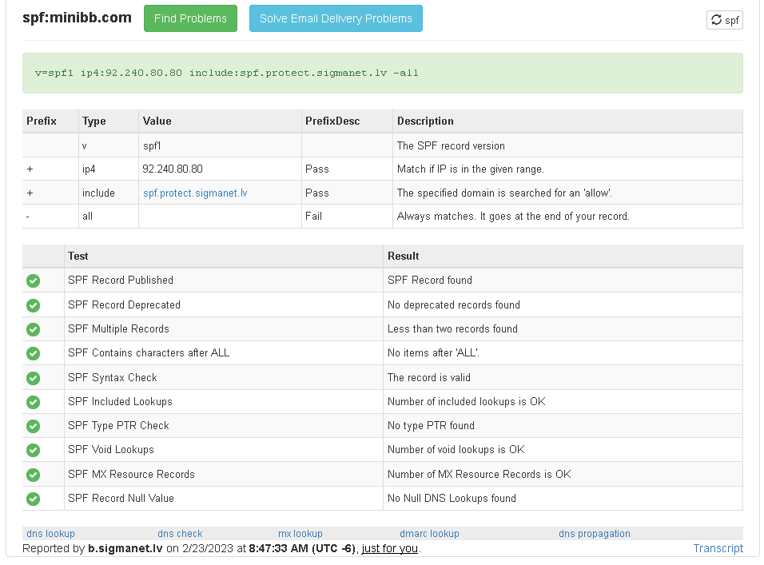Image resolution: width=764 pixels, height=565 pixels.
Task: Open the dmarc lookup link
Action: (429, 533)
